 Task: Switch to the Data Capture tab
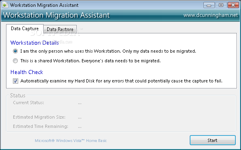(25, 29)
